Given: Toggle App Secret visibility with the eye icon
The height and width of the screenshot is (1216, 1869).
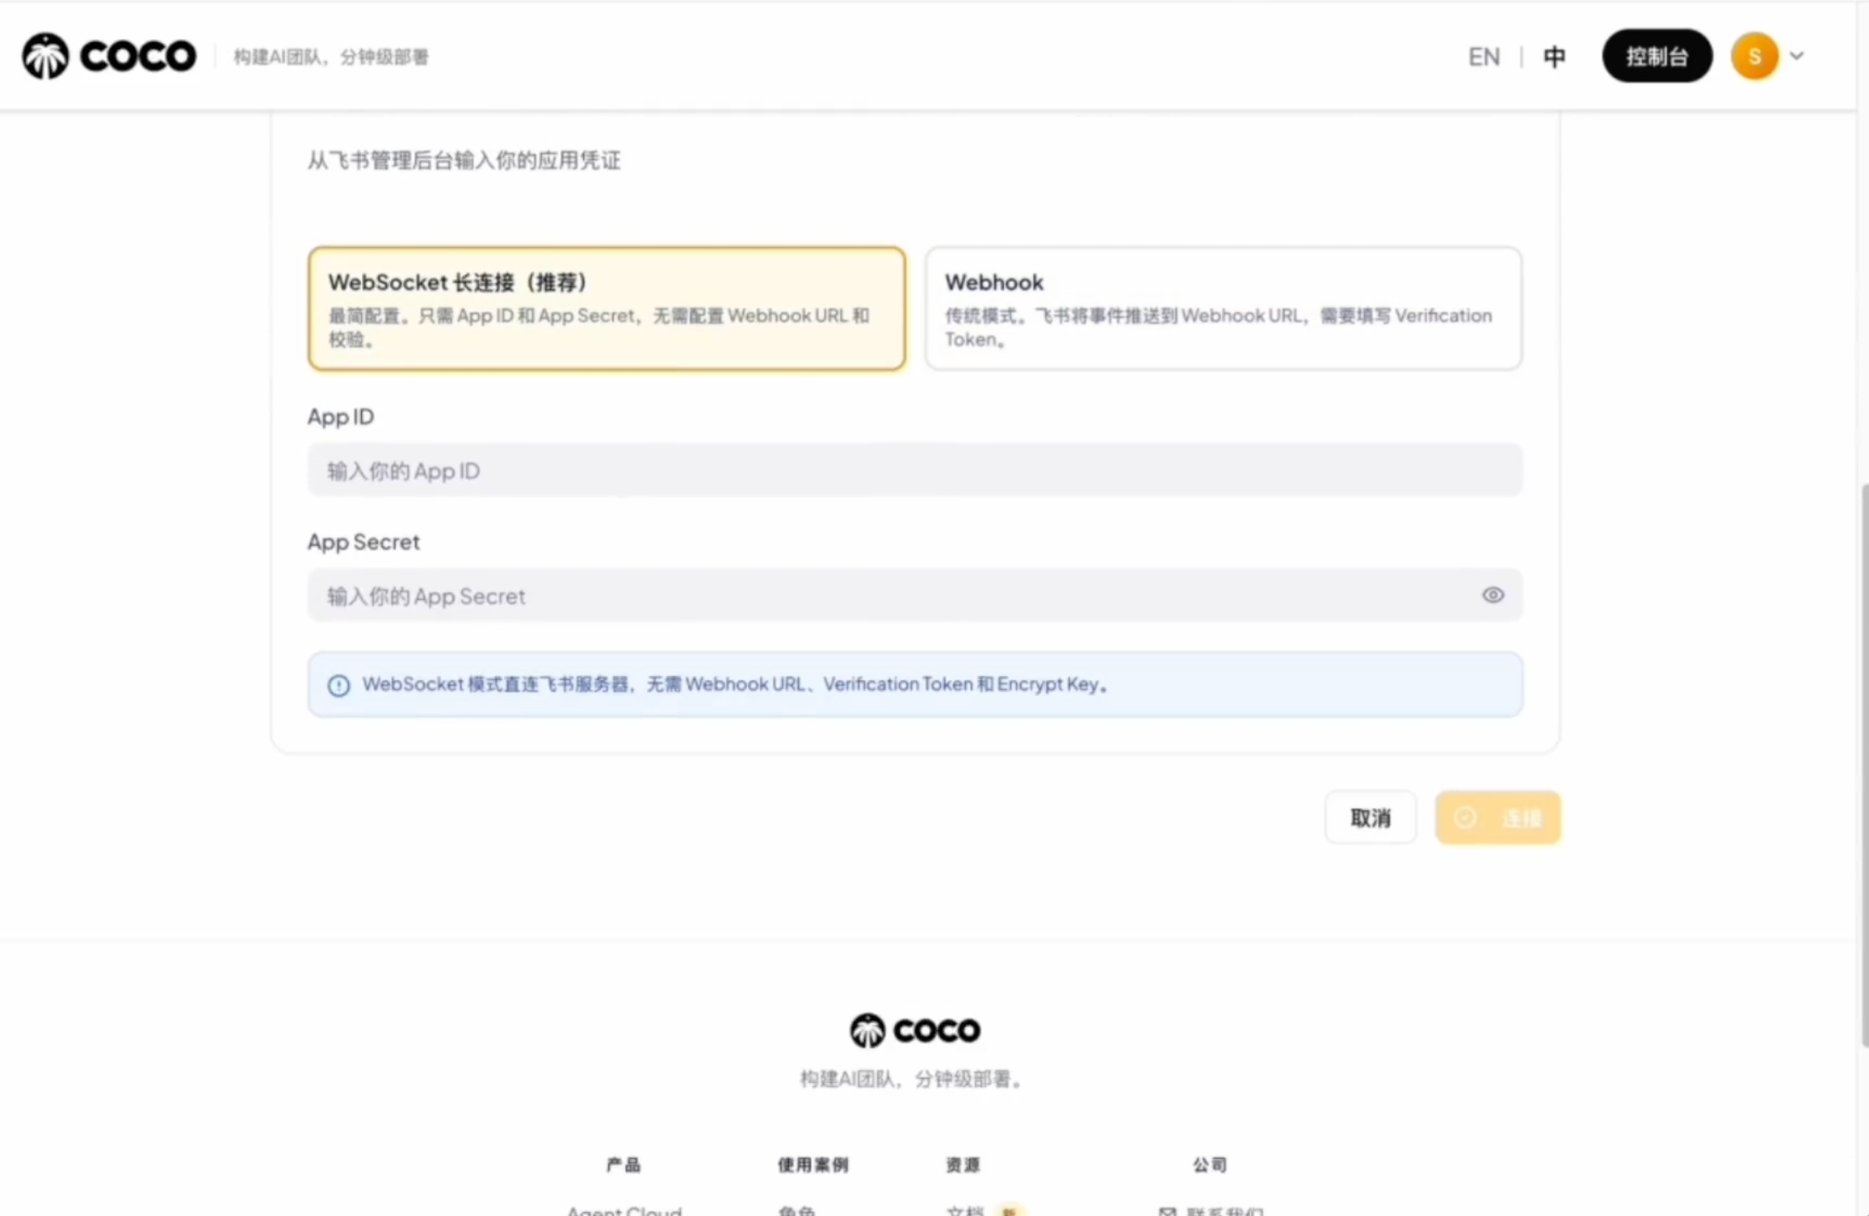Looking at the screenshot, I should point(1493,595).
